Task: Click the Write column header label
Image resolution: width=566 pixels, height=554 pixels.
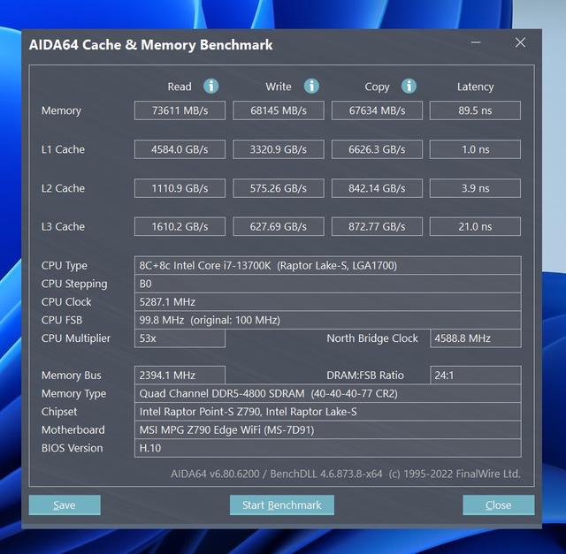Action: click(x=279, y=87)
